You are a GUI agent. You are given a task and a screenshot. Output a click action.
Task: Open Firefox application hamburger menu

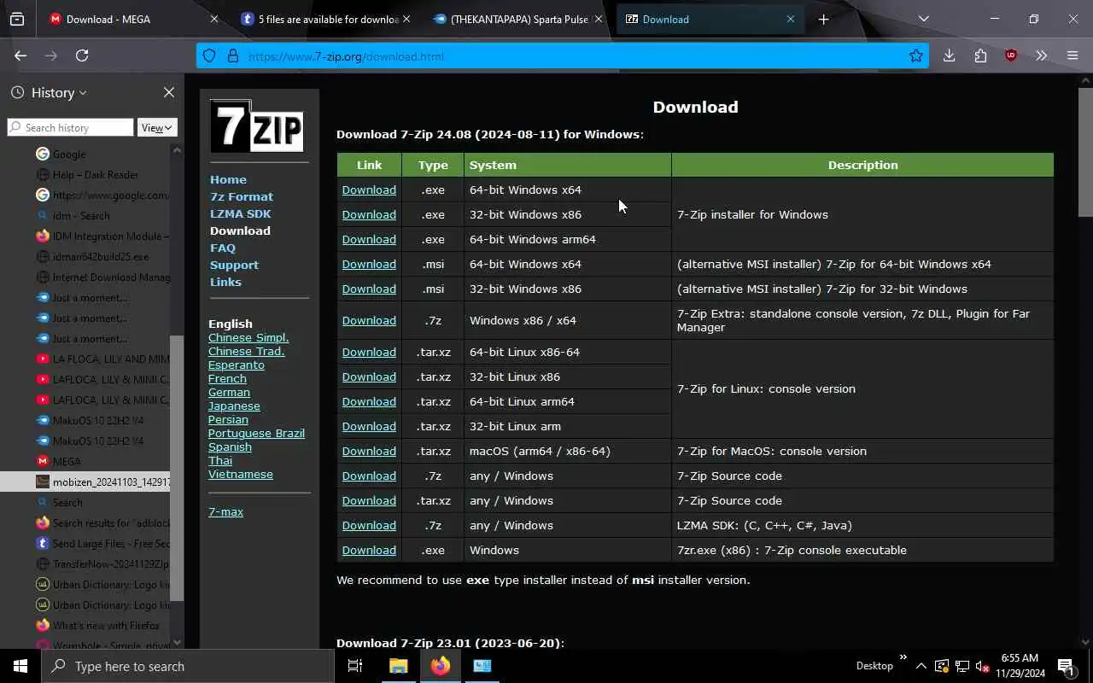click(1073, 55)
